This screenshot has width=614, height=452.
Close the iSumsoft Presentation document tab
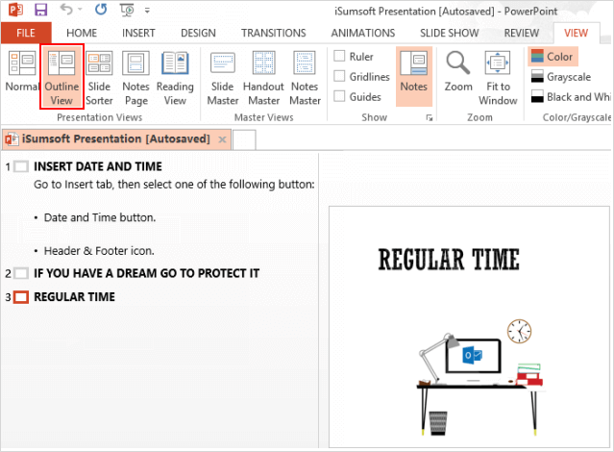[223, 139]
